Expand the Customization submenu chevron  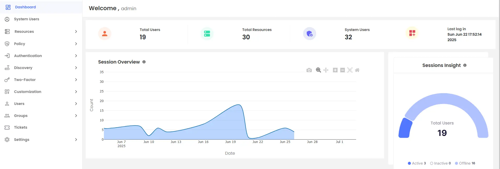pos(76,91)
